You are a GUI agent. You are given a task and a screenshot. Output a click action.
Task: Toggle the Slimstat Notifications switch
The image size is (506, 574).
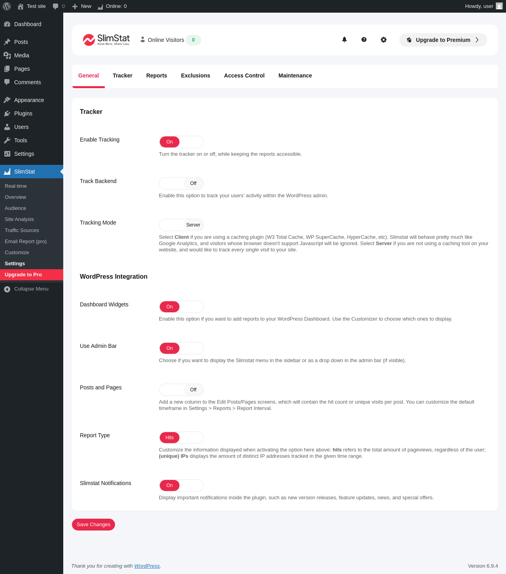point(181,485)
